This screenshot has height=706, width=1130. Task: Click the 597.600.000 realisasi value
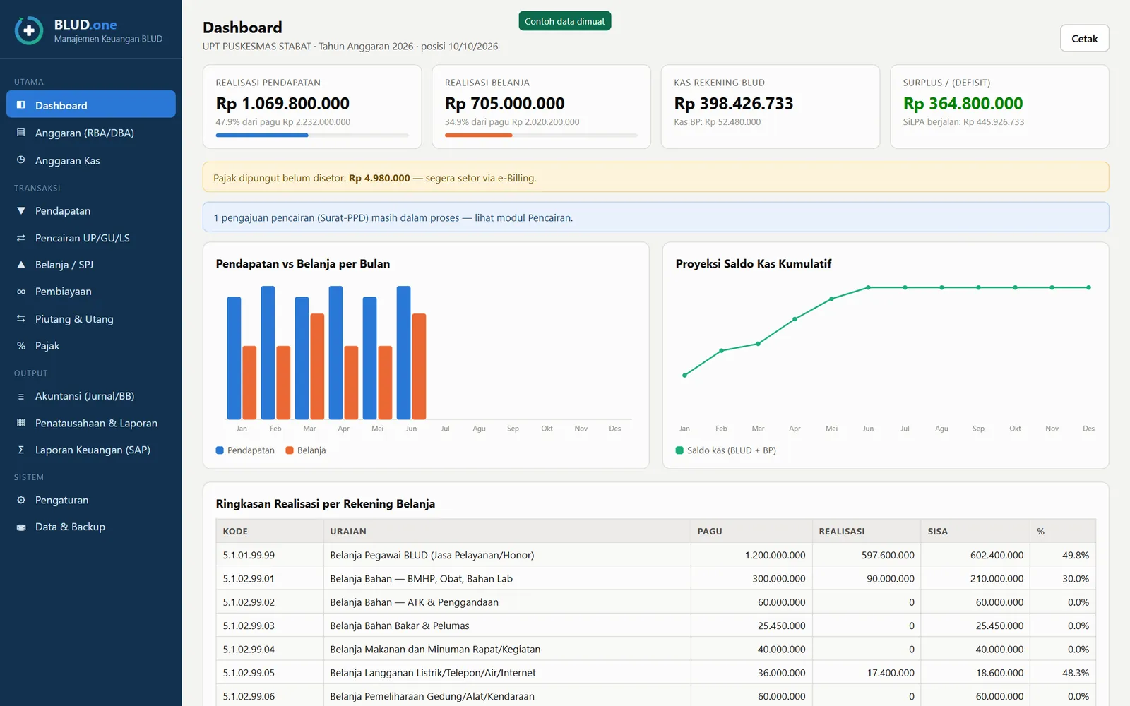[x=888, y=555]
